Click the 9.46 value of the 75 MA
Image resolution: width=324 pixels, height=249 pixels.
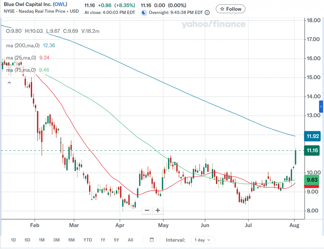(44, 70)
